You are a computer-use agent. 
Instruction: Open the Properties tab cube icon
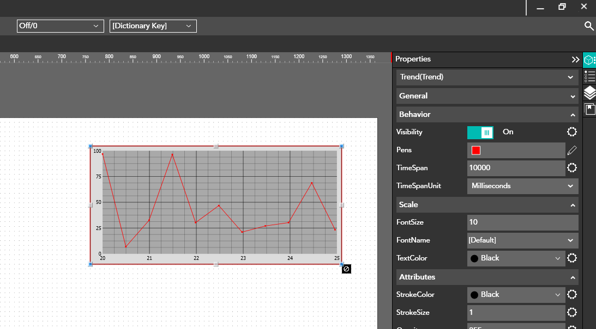[x=589, y=60]
